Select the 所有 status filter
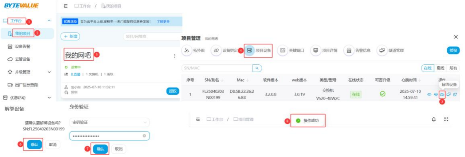Image resolution: width=465 pixels, height=157 pixels. pyautogui.click(x=453, y=68)
